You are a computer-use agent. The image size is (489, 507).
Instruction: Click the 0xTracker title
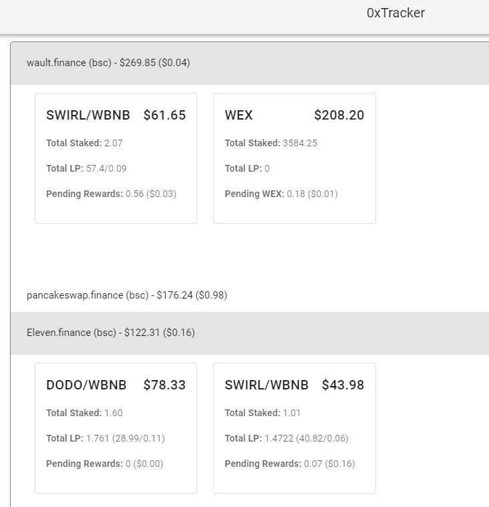point(395,13)
